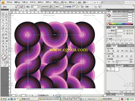Select the Symbol Sprayer tool
This screenshot has height=101, width=135.
[3, 38]
